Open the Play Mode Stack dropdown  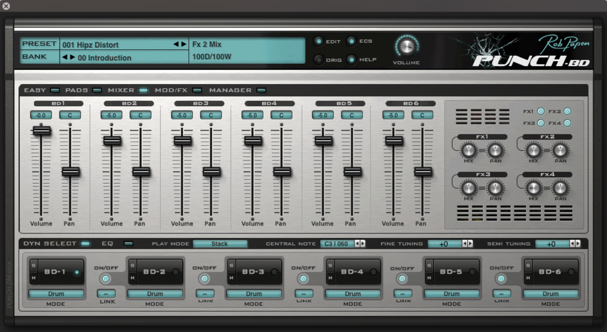pos(220,243)
